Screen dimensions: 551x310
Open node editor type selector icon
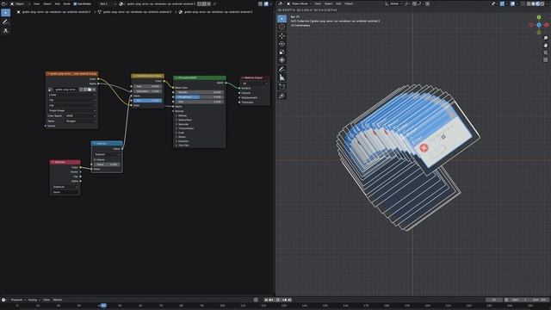tap(4, 3)
